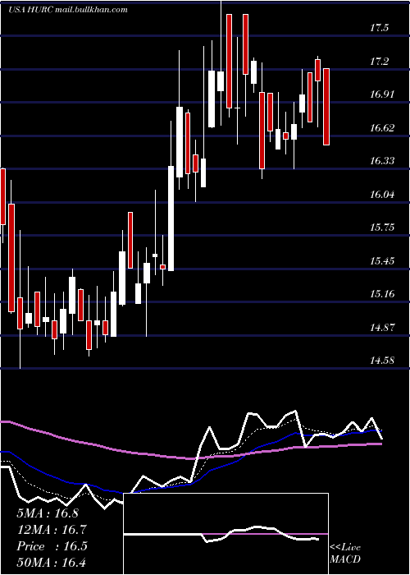This screenshot has width=410, height=575.
Task: Click inside the MACD inset chart box
Action: (x=225, y=534)
